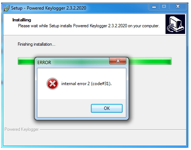The width and height of the screenshot is (191, 150).
Task: Click the greyed Powered Keylogger footer label
Action: pos(21,129)
